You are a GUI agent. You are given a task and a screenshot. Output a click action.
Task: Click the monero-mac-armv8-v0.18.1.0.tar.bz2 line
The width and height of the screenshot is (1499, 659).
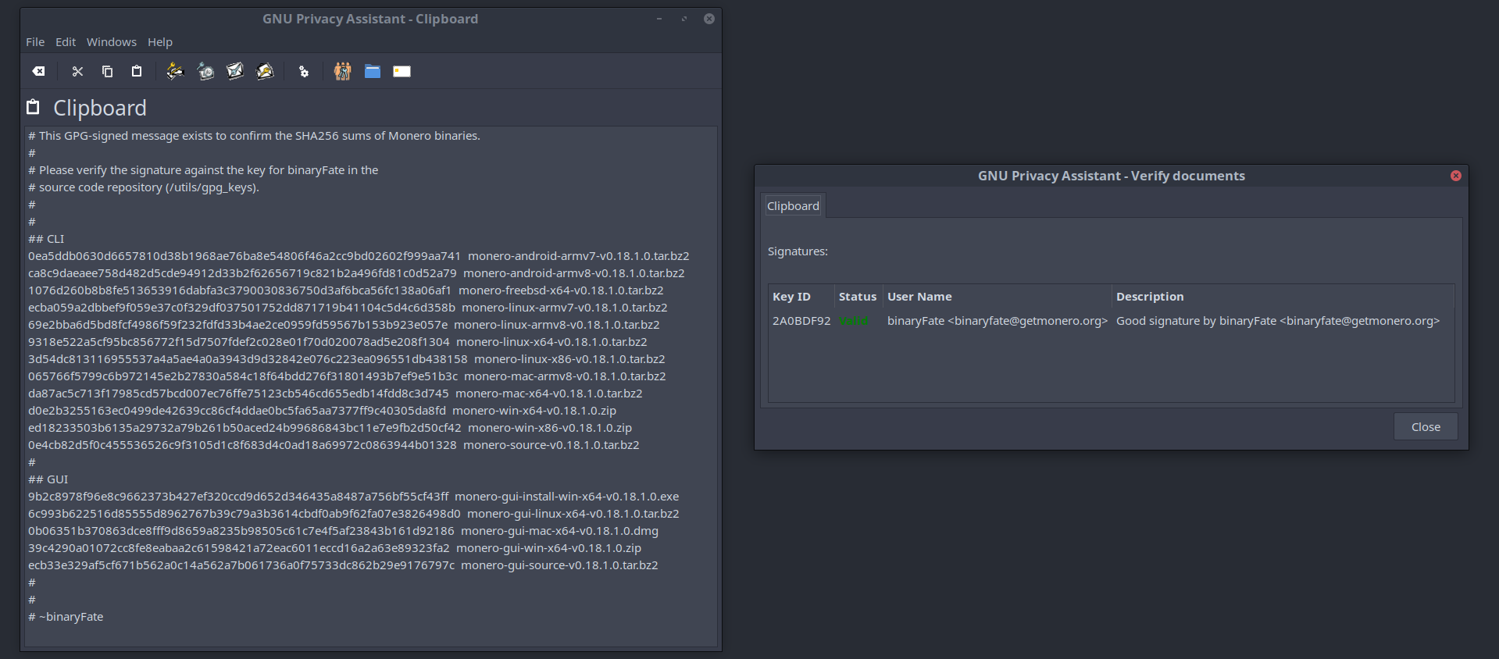pyautogui.click(x=347, y=376)
